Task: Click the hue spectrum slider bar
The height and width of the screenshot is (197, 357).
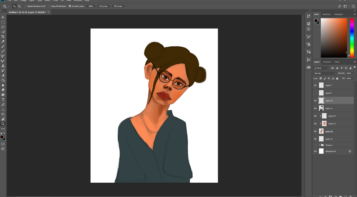Action: click(352, 38)
